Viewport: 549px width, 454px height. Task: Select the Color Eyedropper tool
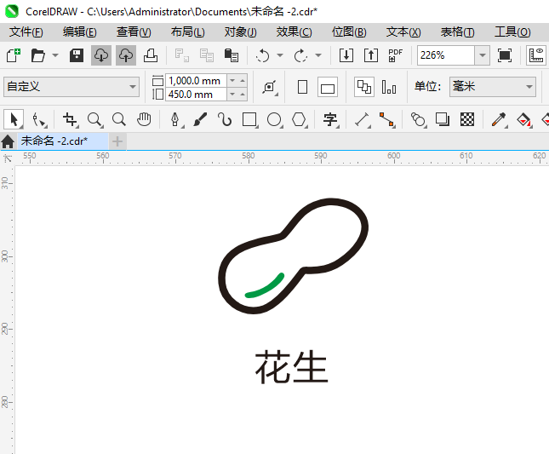pyautogui.click(x=499, y=120)
